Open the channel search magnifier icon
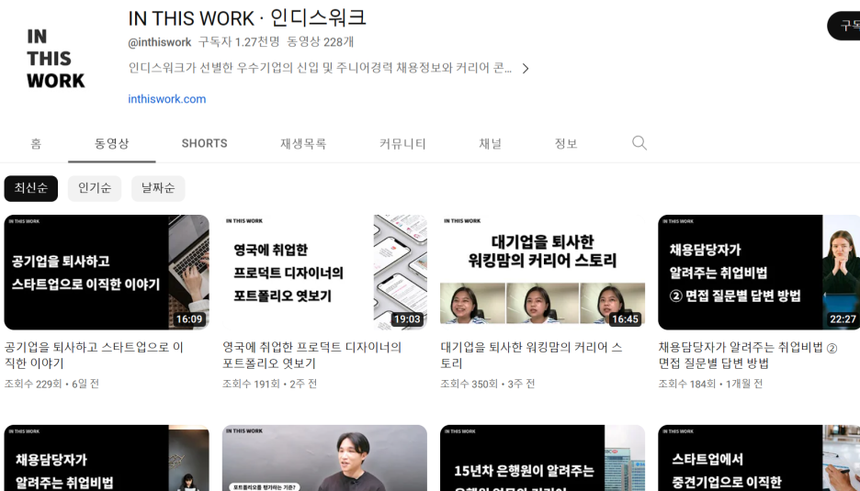Viewport: 860px width, 491px height. [x=639, y=143]
